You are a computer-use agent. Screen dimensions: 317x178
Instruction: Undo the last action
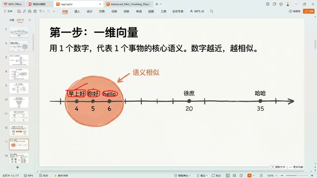pyautogui.click(x=41, y=11)
